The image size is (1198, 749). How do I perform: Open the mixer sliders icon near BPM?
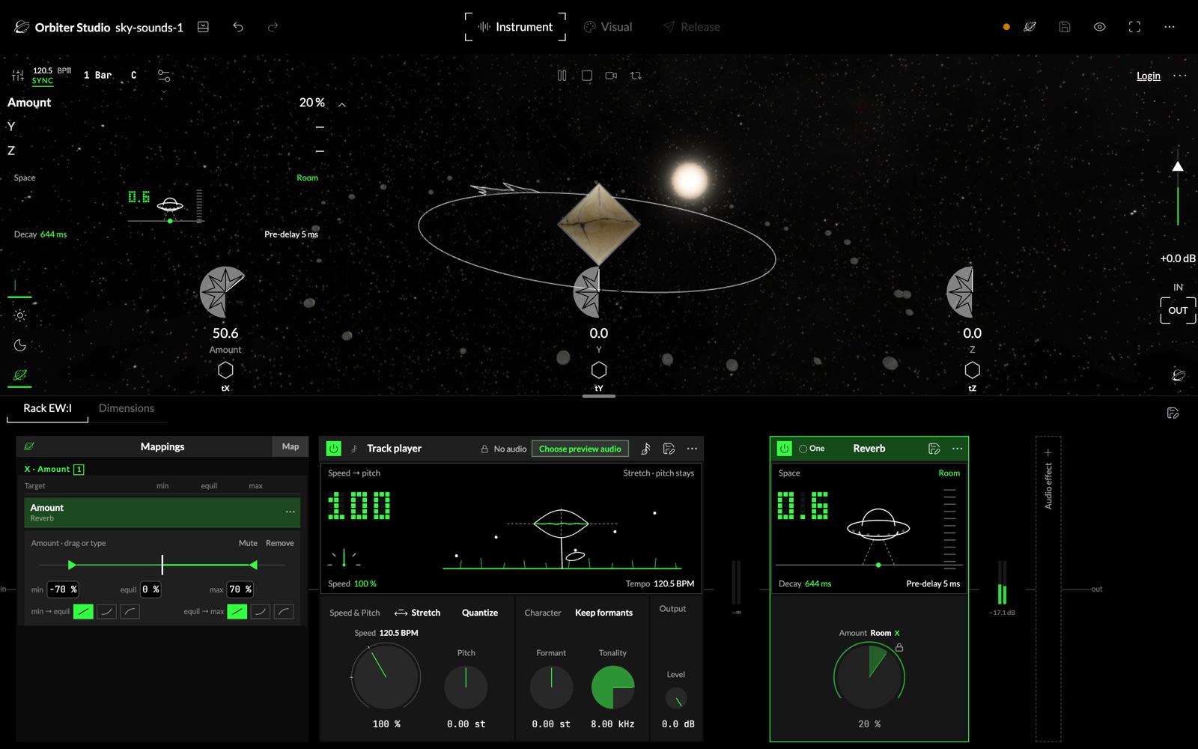(x=18, y=76)
